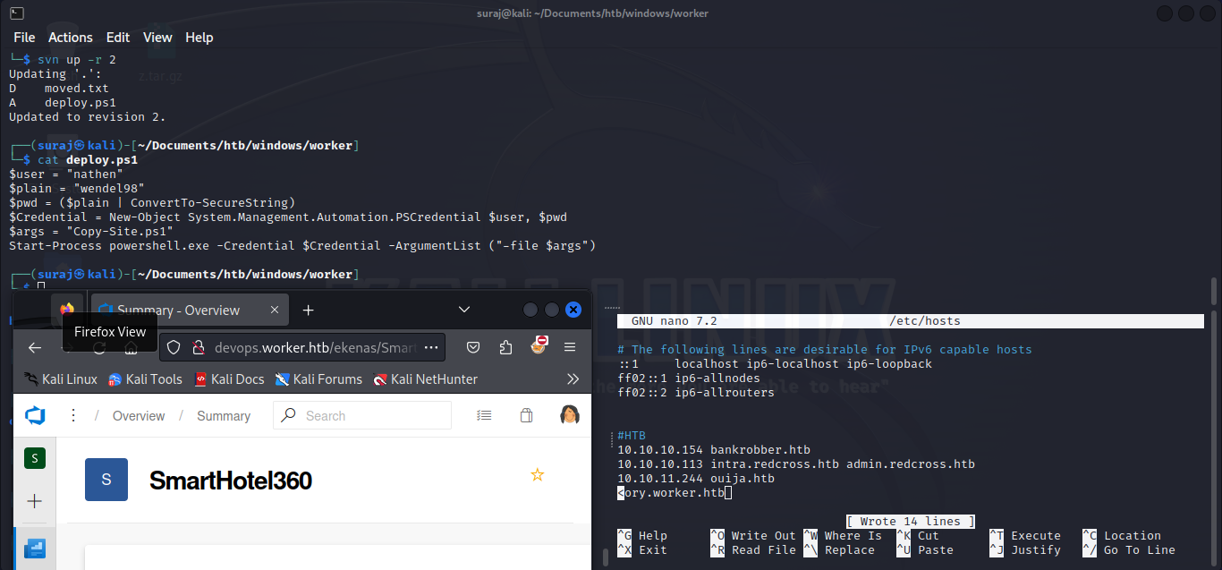
Task: Click the Save to Pocket icon
Action: (x=474, y=347)
